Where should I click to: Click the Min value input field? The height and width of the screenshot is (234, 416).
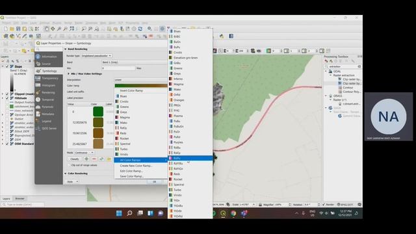[118, 68]
